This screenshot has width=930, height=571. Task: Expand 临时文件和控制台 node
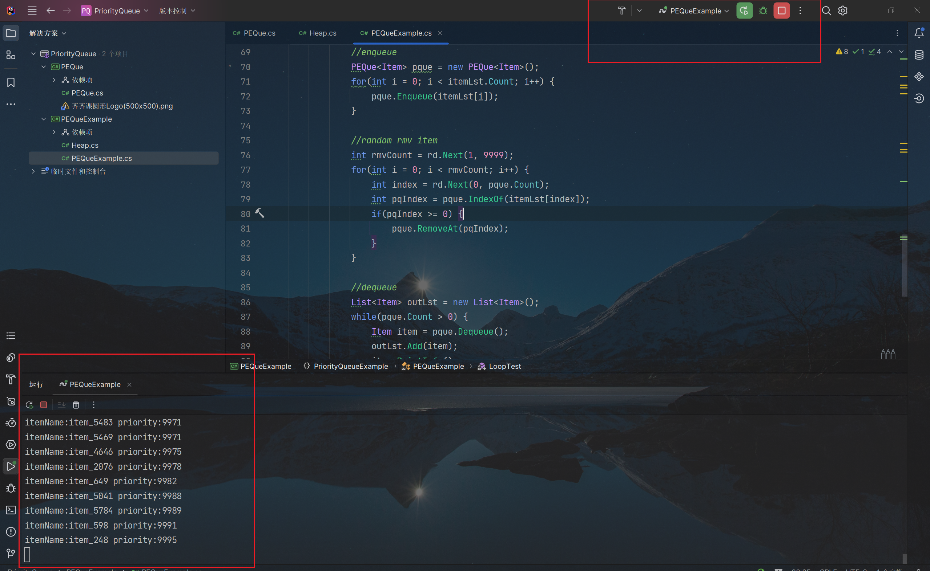tap(33, 171)
